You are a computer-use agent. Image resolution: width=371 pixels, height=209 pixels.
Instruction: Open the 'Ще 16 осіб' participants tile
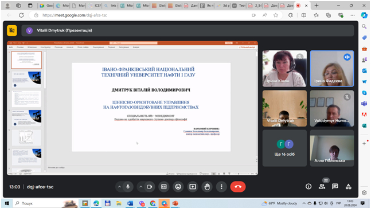pyautogui.click(x=284, y=148)
